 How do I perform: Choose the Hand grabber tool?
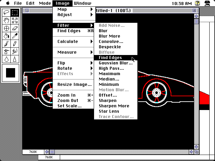6,20
